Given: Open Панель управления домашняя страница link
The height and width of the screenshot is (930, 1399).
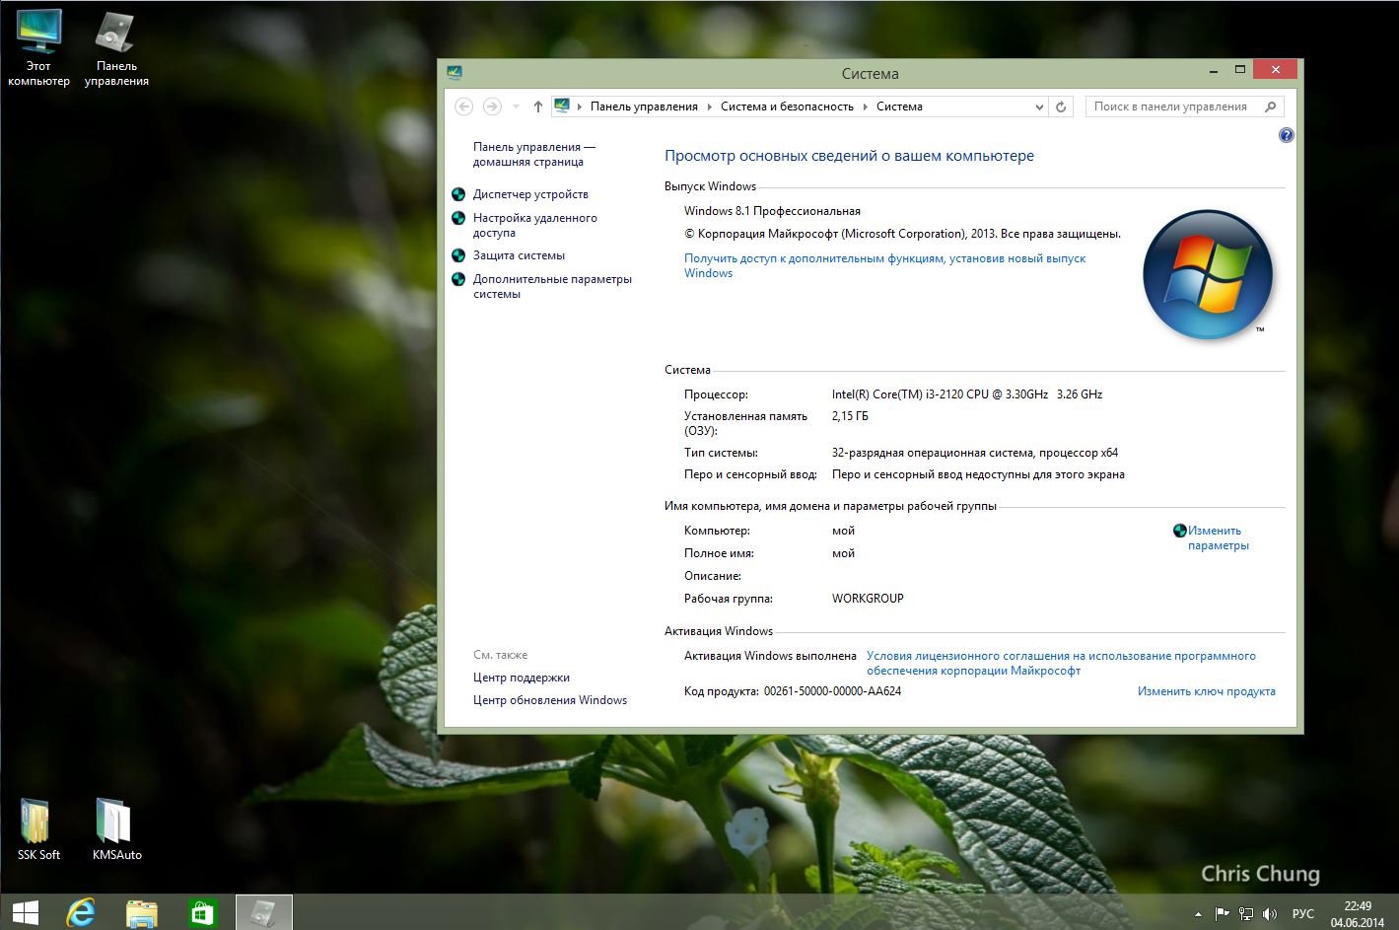Looking at the screenshot, I should tap(533, 154).
